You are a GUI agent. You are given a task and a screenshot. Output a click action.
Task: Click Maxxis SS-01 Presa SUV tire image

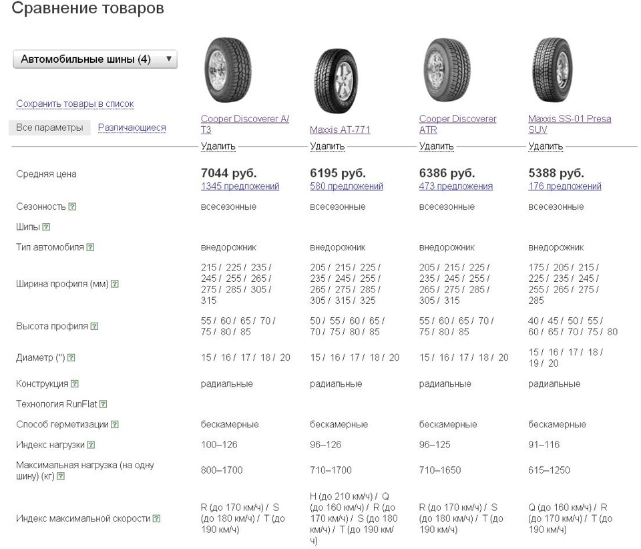(553, 71)
